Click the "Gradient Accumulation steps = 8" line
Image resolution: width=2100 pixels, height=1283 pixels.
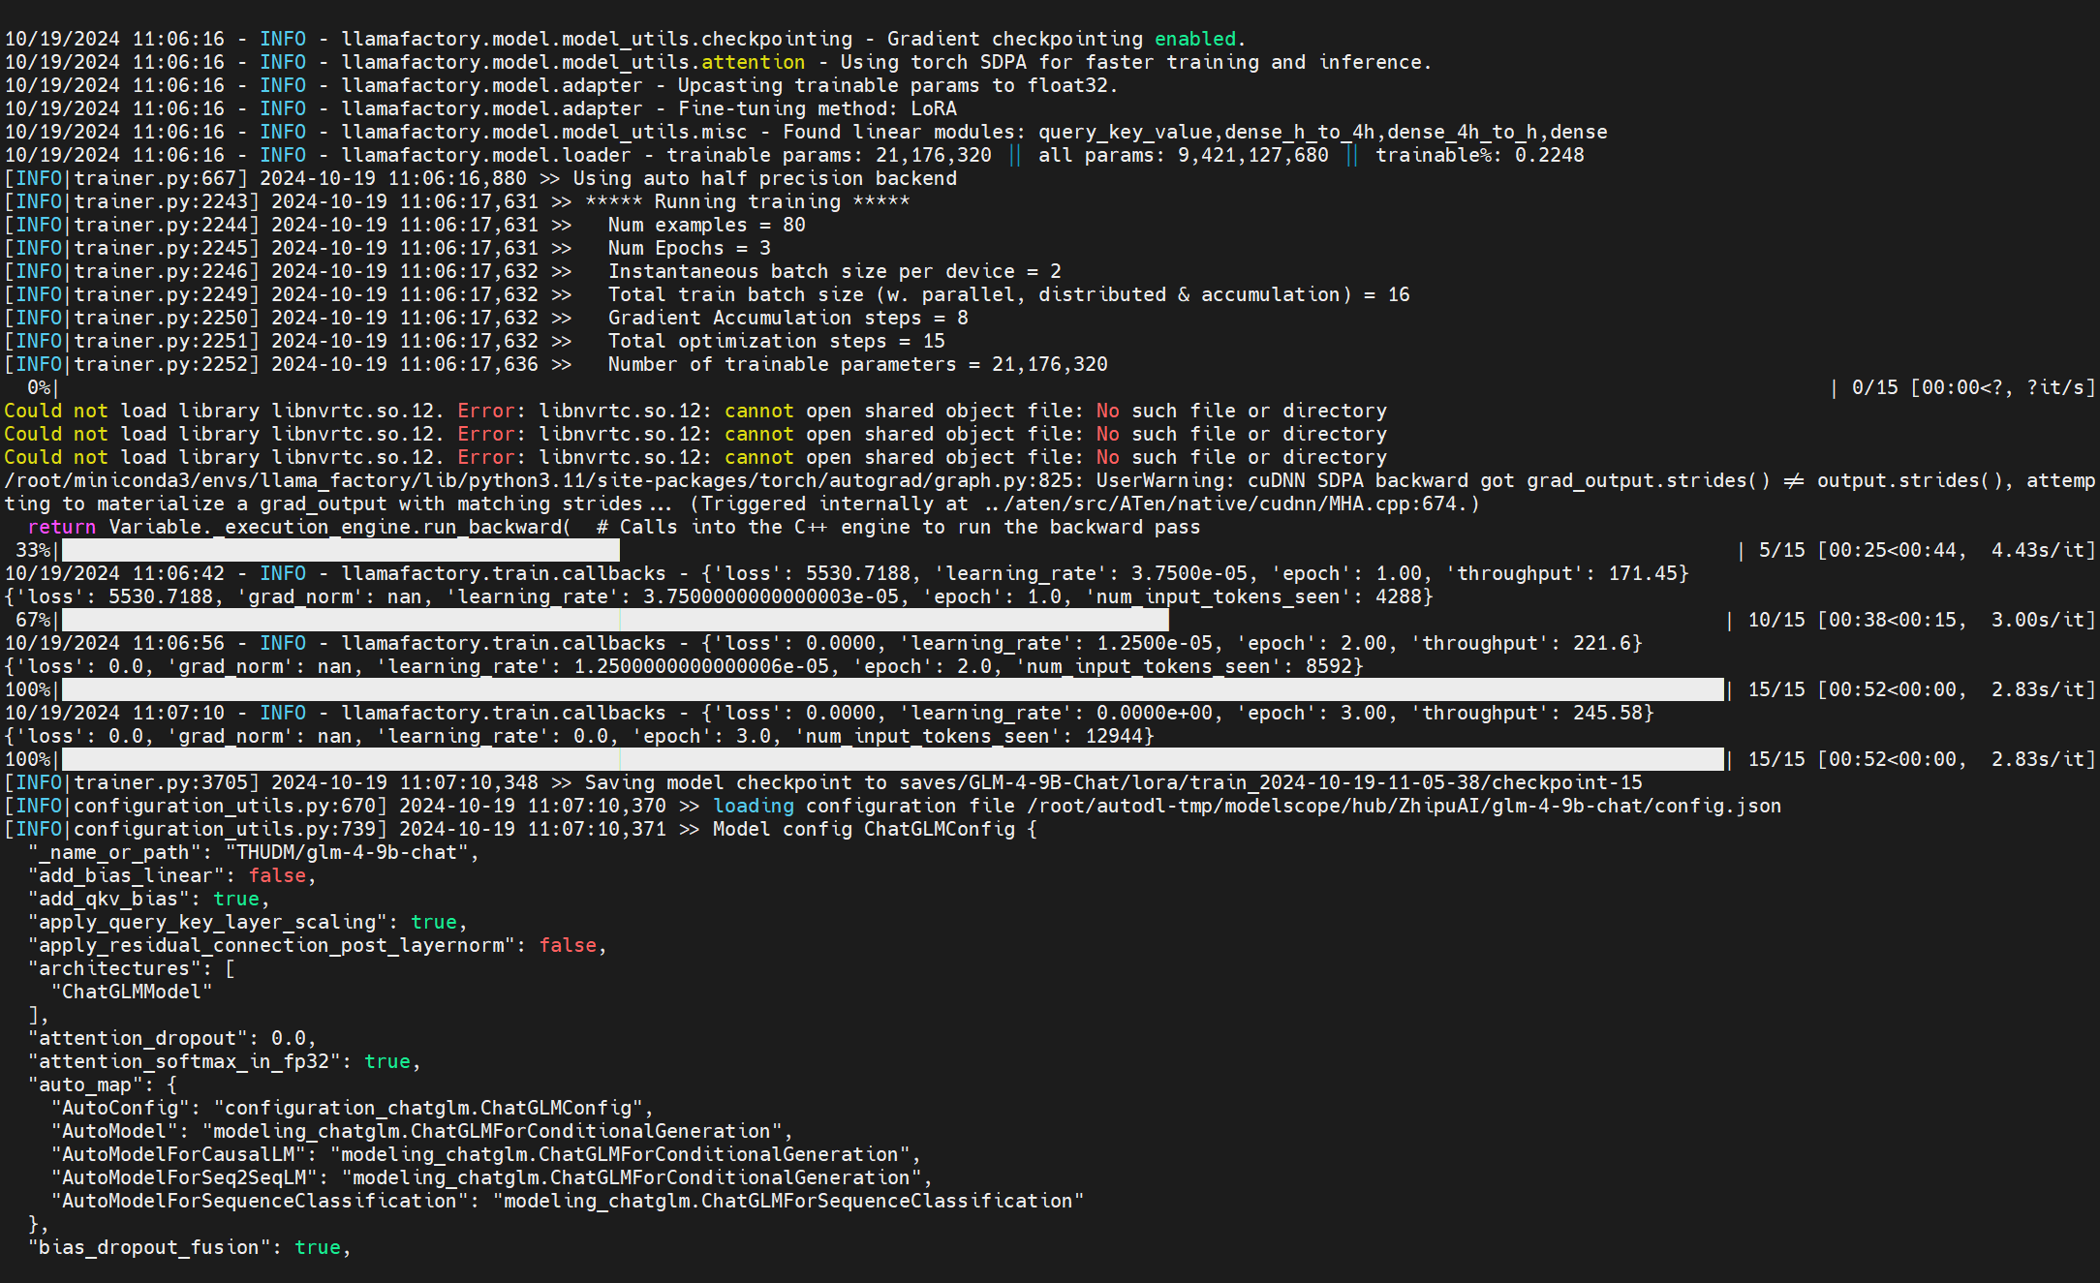(x=787, y=318)
